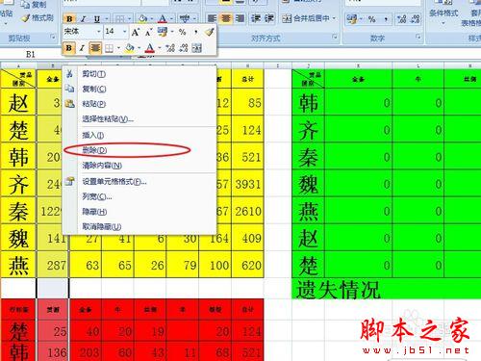Open the 数字 group dialog launcher
Screen dimensions: 481x361
coord(418,37)
